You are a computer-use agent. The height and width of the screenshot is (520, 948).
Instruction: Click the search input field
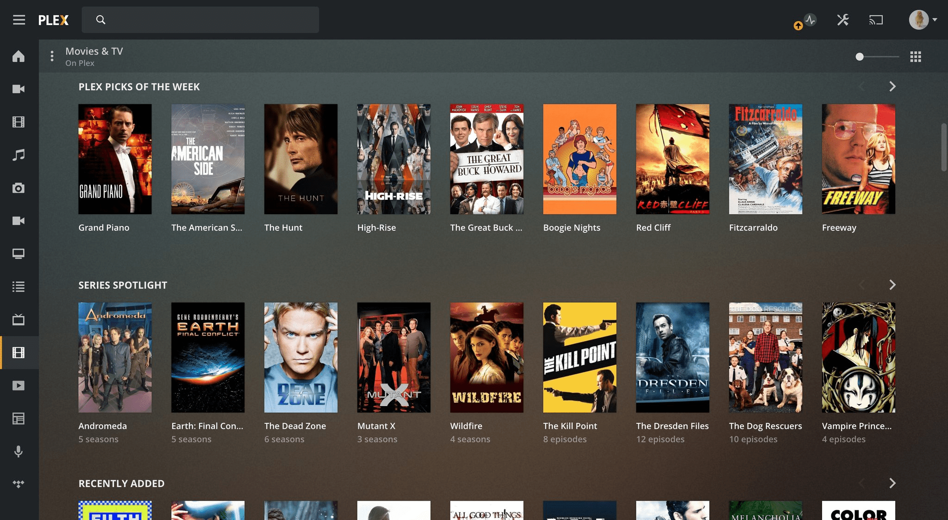[208, 20]
